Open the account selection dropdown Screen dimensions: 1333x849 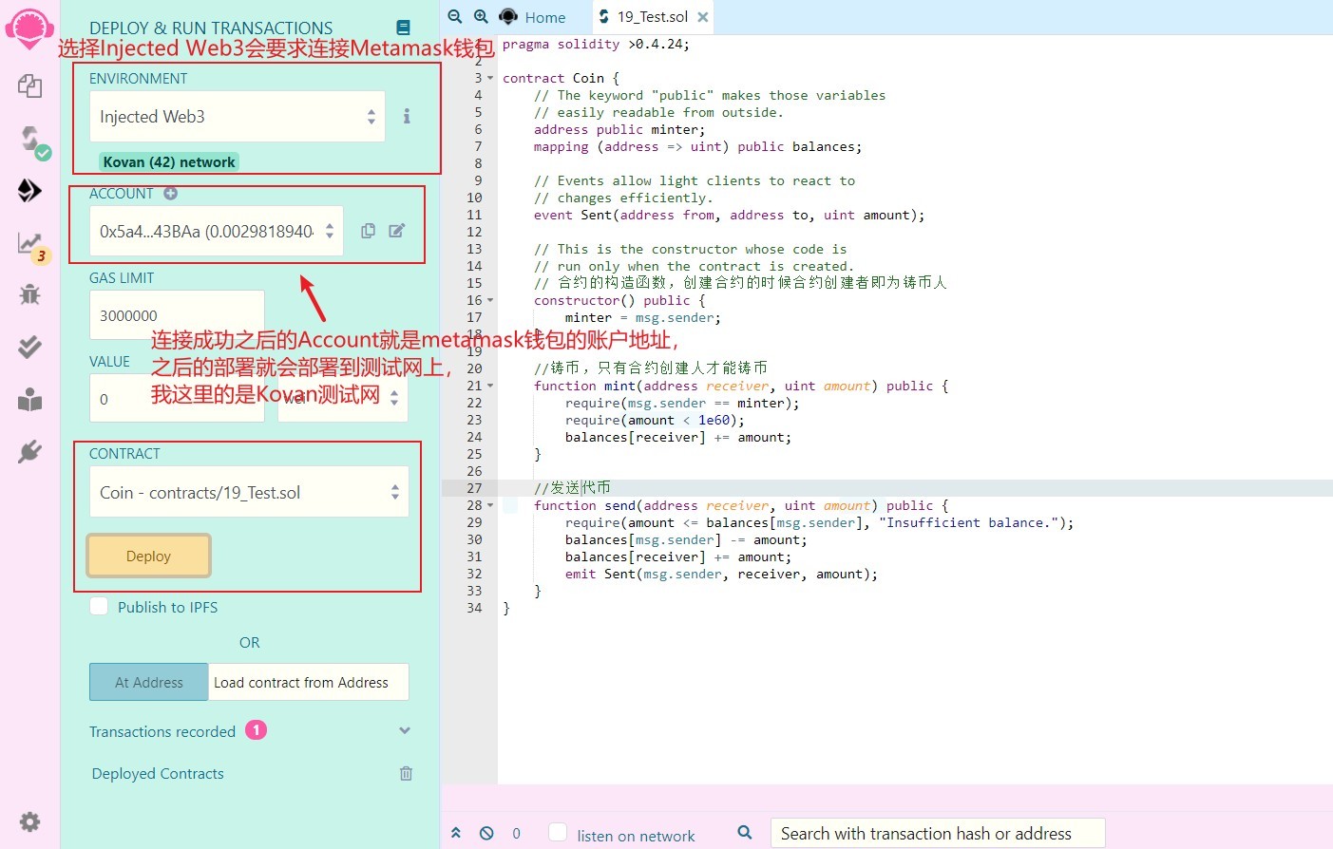click(x=217, y=231)
